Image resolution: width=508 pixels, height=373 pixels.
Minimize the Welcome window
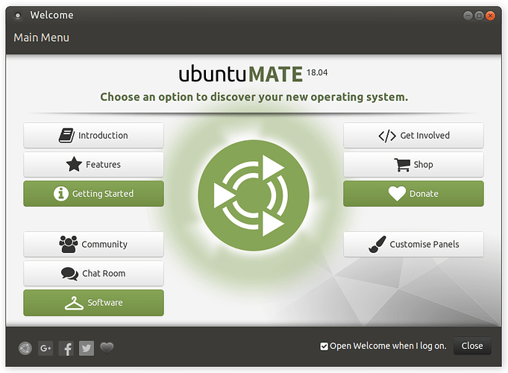point(468,16)
